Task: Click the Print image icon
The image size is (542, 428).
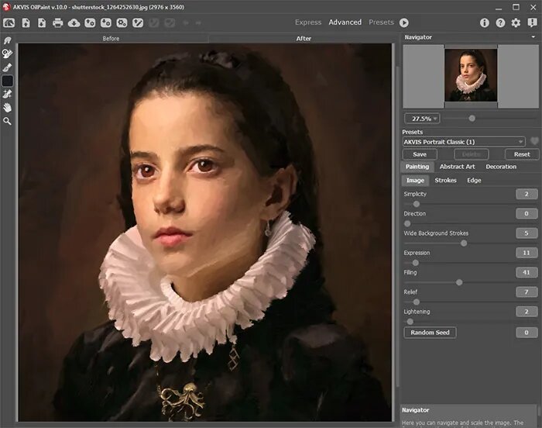Action: pyautogui.click(x=58, y=22)
